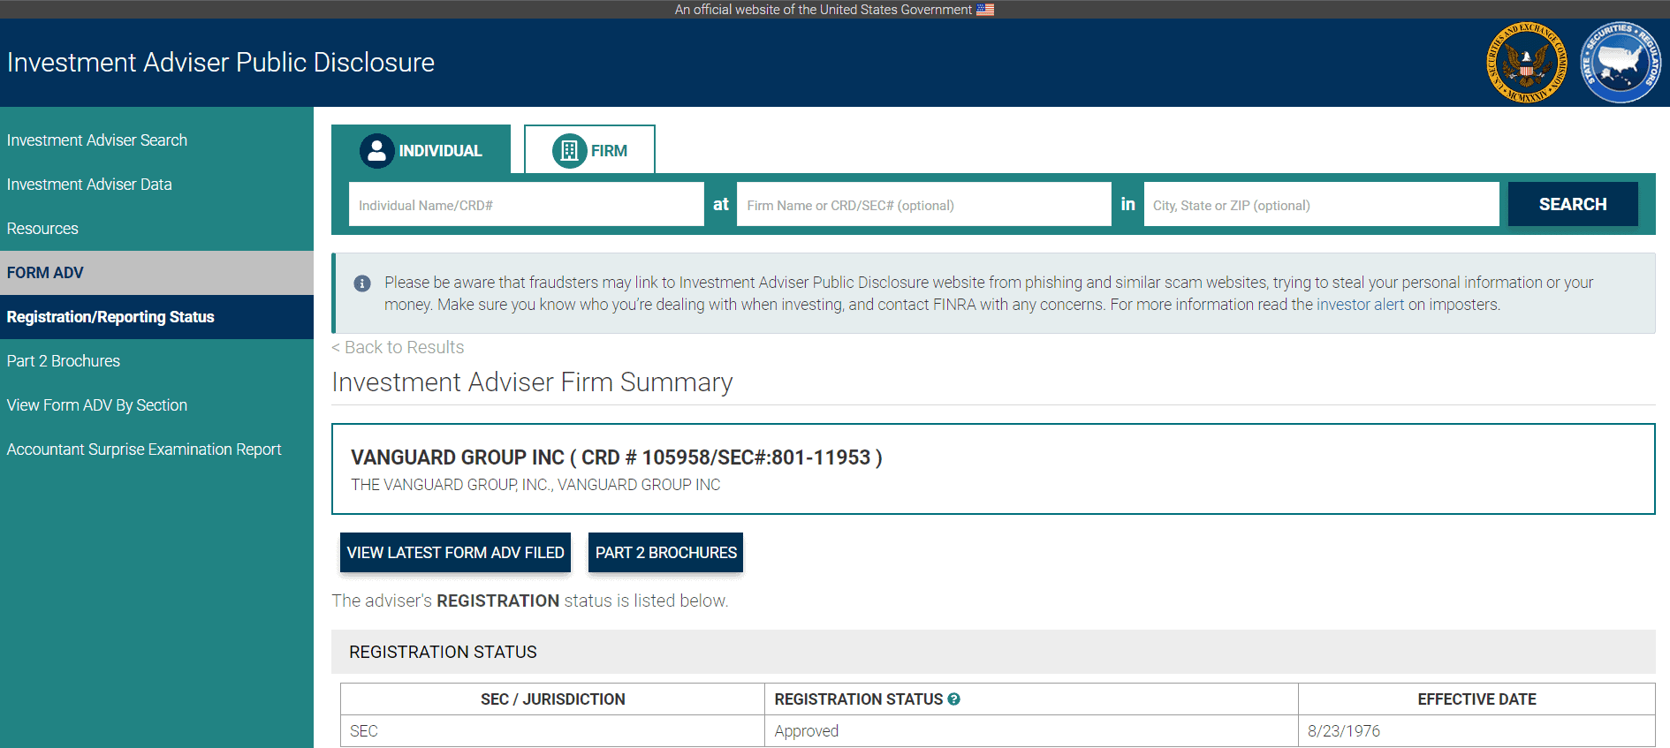Click the SEARCH button

click(1573, 204)
